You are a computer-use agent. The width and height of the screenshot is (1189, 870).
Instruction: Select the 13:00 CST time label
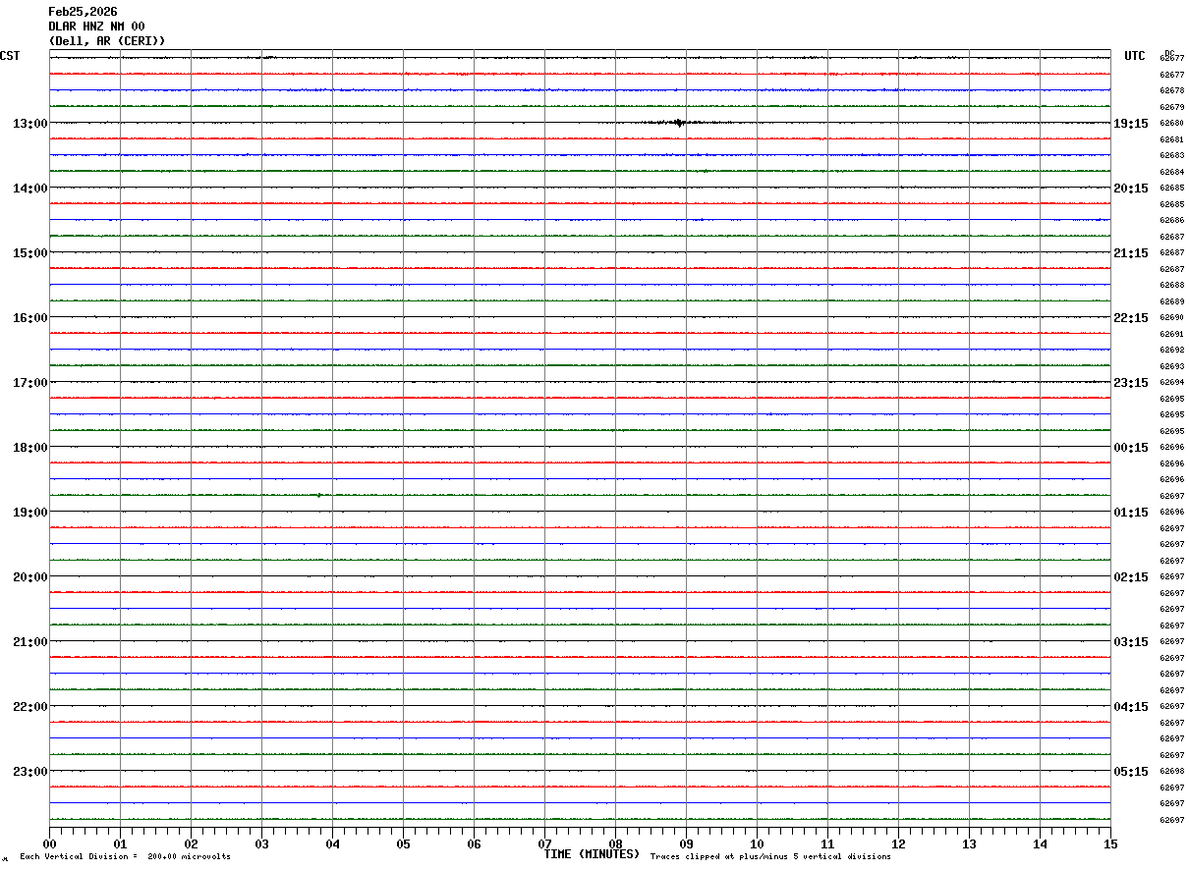pyautogui.click(x=29, y=124)
